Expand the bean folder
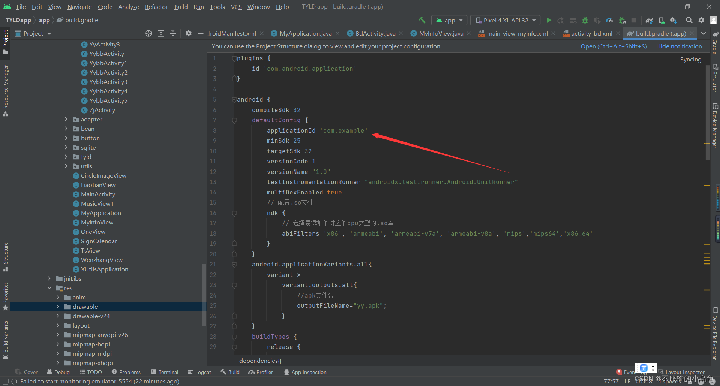Viewport: 720px width, 386px height. [x=66, y=129]
